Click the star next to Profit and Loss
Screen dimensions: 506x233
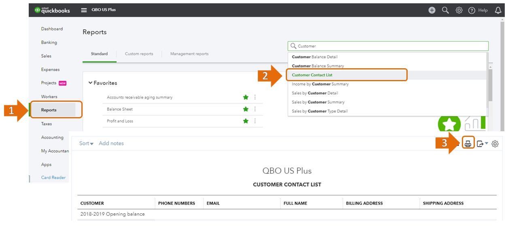246,121
